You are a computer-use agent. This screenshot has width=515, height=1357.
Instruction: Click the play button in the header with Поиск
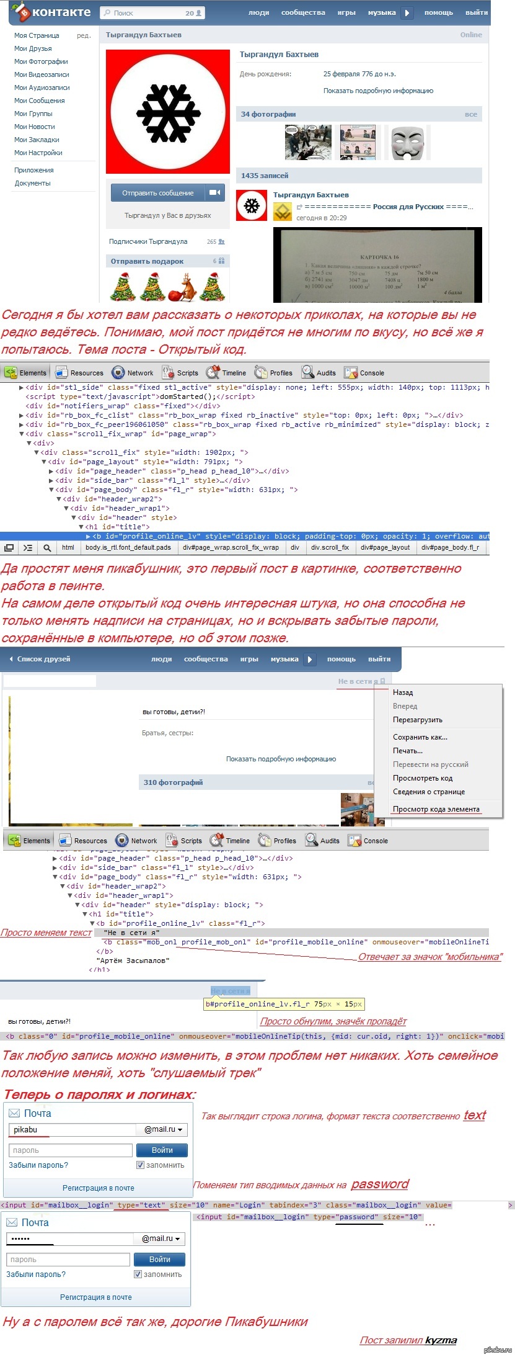coord(407,12)
